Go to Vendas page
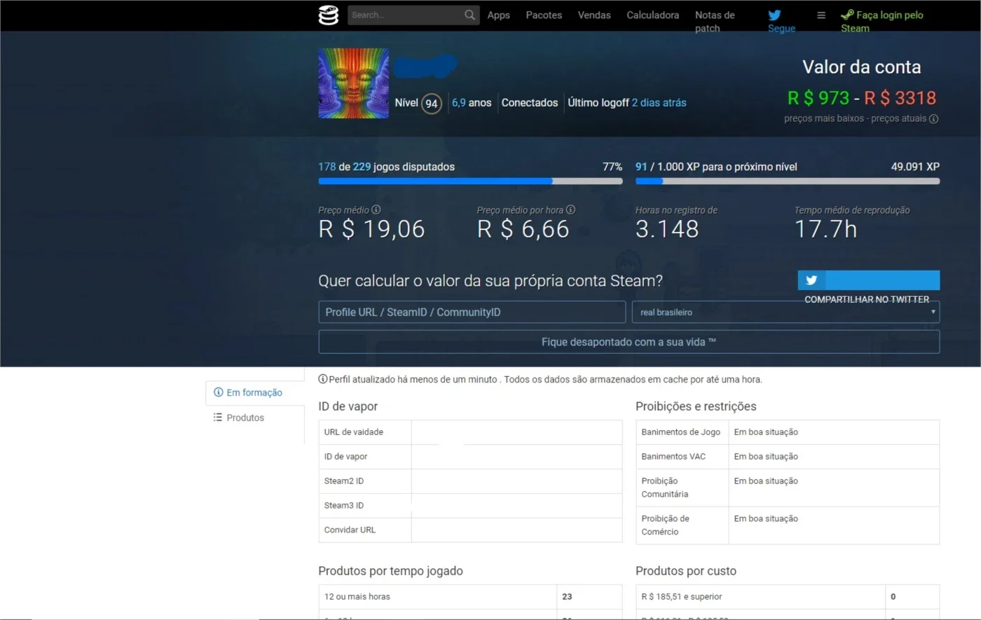The width and height of the screenshot is (981, 620). 594,15
